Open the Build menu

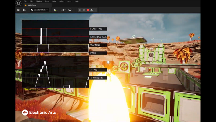point(54,1)
